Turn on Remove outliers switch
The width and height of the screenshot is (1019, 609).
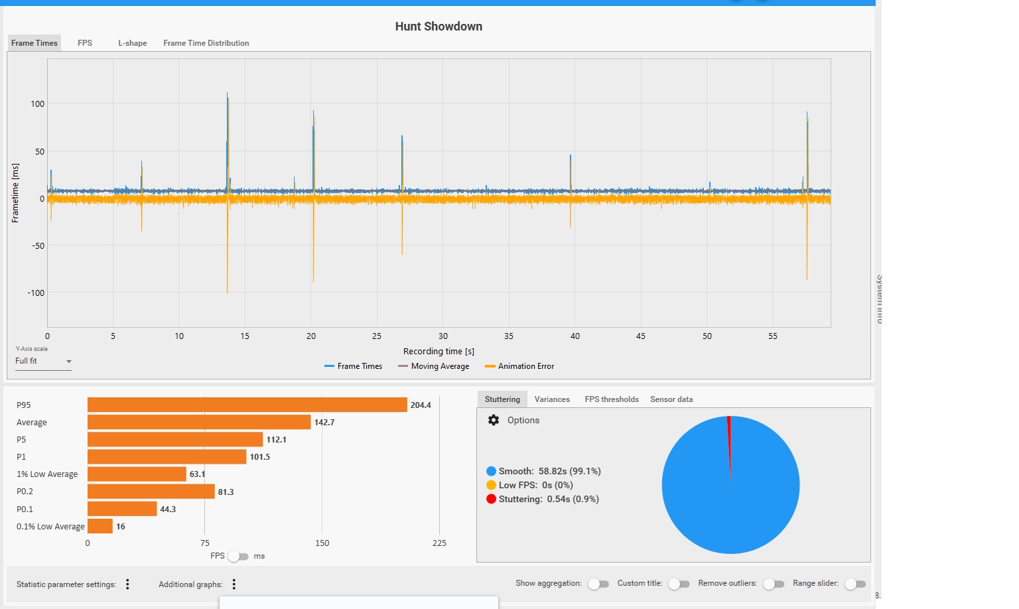pyautogui.click(x=774, y=584)
